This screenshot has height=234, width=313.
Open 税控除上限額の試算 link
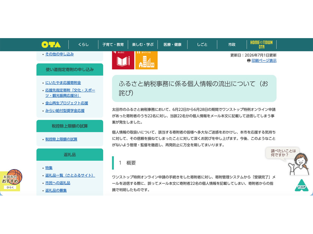61,139
